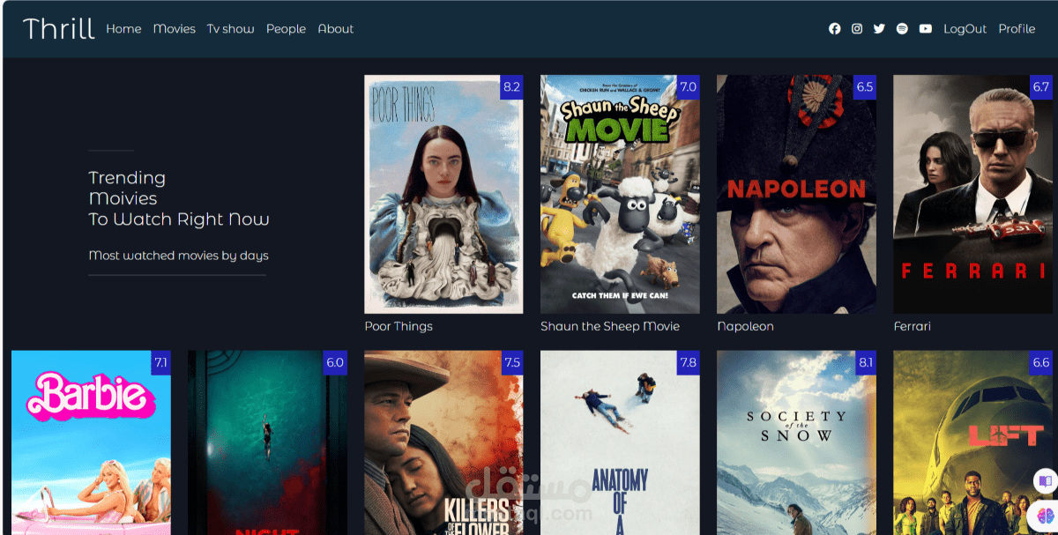
Task: Open the Spotify social icon
Action: pos(902,29)
